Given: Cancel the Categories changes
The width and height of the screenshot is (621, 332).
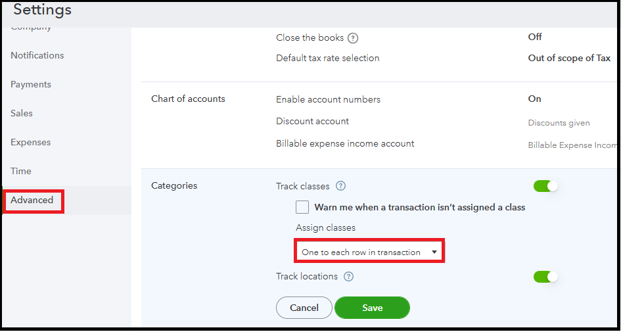Looking at the screenshot, I should point(304,308).
